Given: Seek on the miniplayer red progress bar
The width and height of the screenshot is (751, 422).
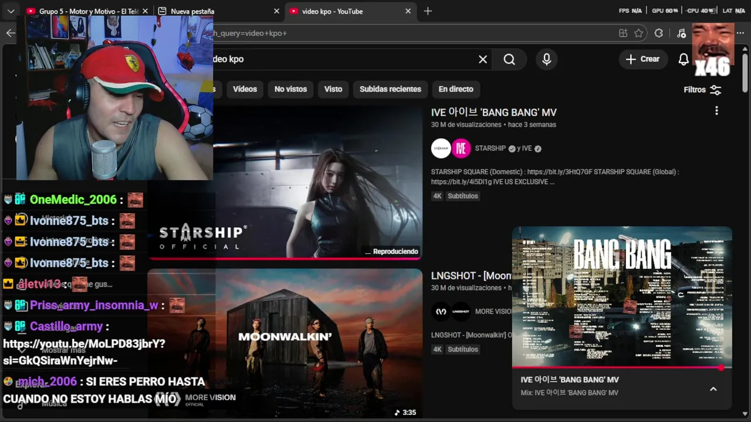Looking at the screenshot, I should pyautogui.click(x=622, y=368).
